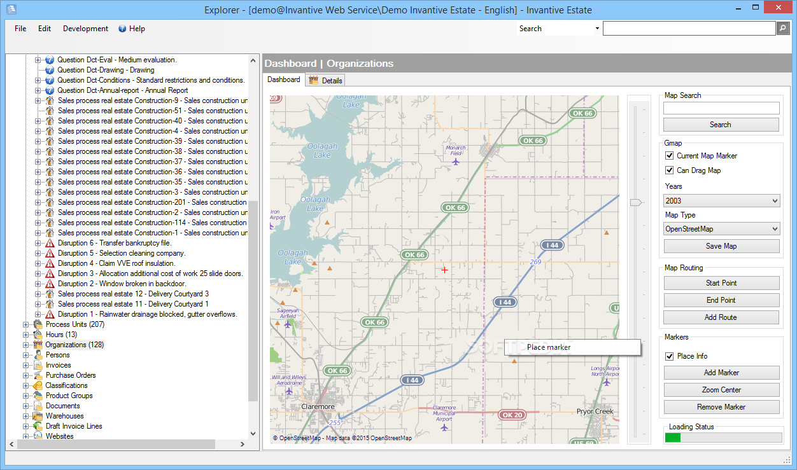The width and height of the screenshot is (797, 470).
Task: Click the Add Marker button
Action: point(721,373)
